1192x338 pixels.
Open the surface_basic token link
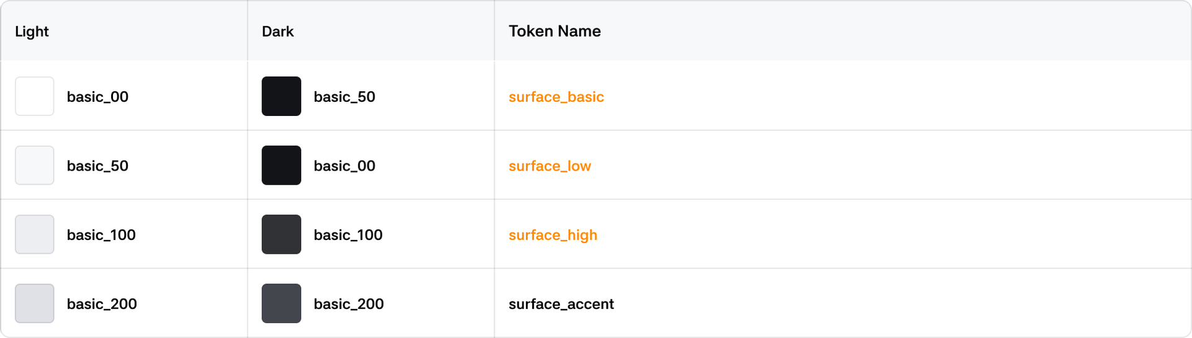pyautogui.click(x=556, y=97)
